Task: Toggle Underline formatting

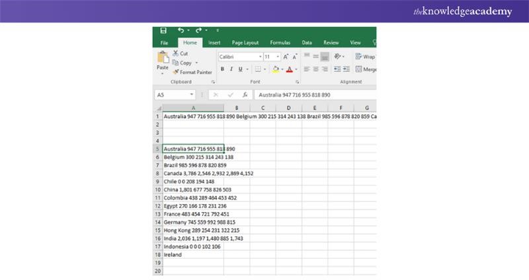Action: click(x=239, y=69)
